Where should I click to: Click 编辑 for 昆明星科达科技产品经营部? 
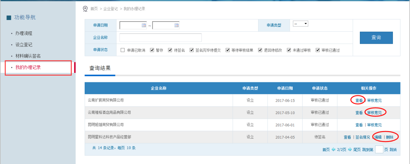click(378, 137)
